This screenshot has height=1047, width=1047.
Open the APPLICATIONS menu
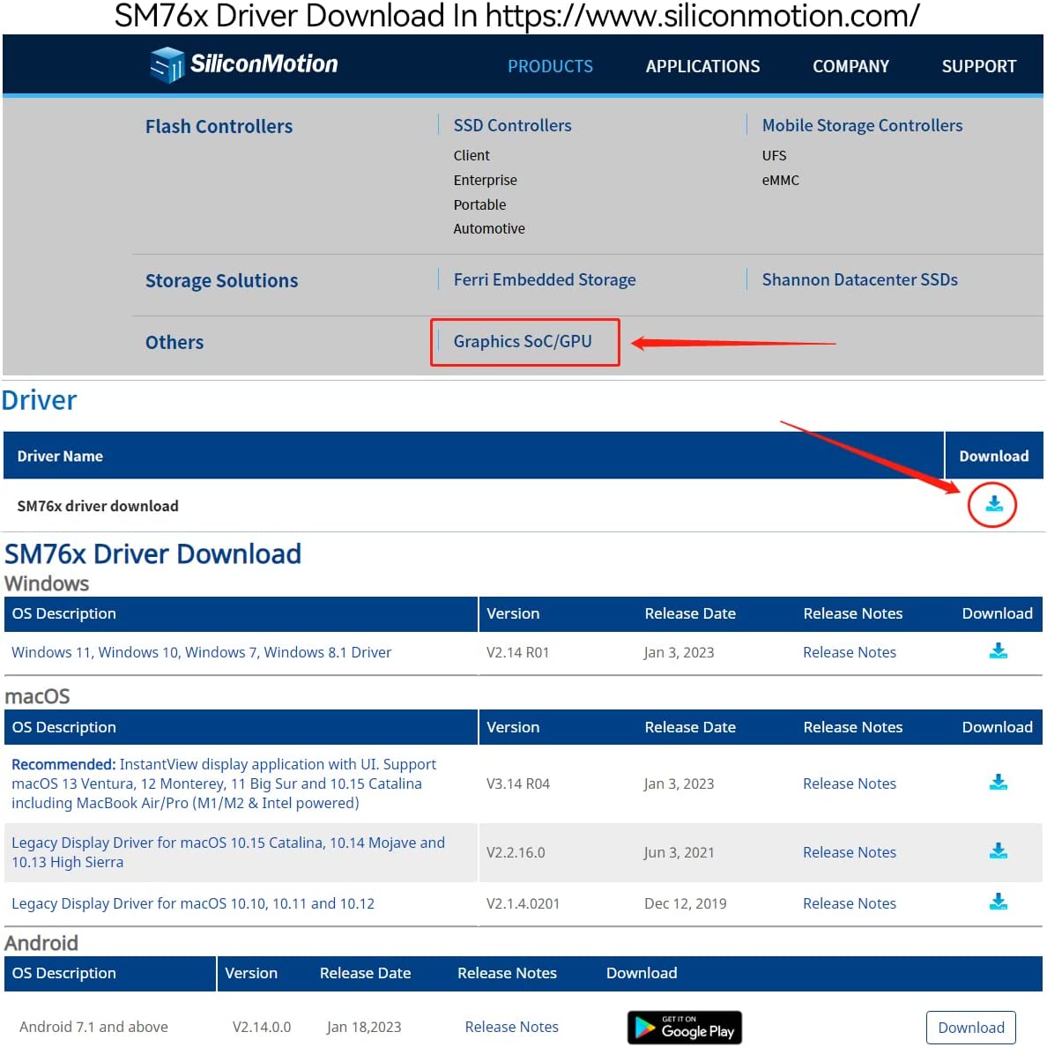[x=702, y=66]
